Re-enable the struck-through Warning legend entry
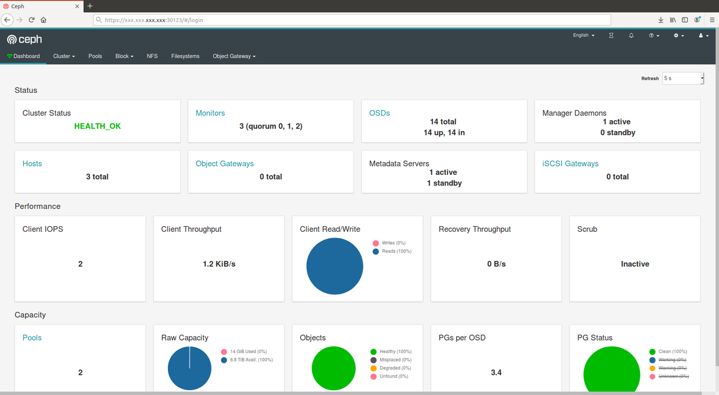The height and width of the screenshot is (395, 719). (x=667, y=368)
